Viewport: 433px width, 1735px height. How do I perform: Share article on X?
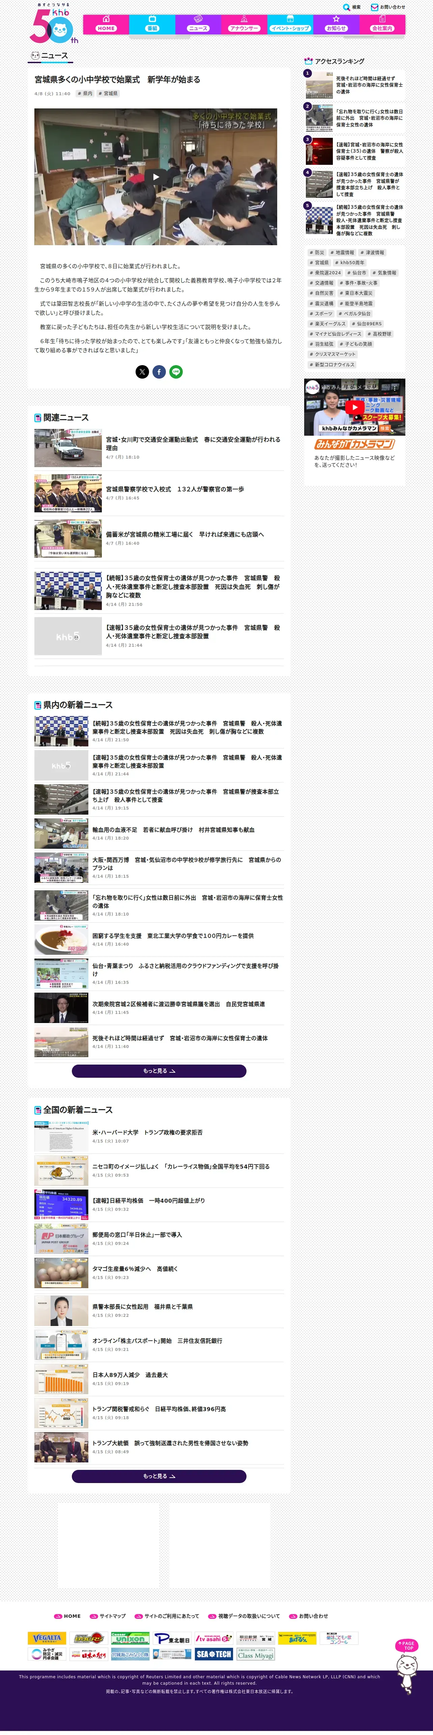[143, 372]
